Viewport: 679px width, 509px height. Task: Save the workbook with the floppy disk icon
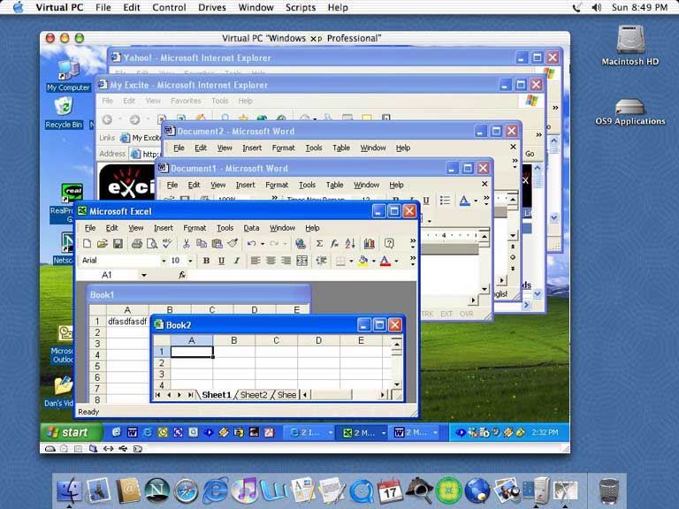pos(118,244)
